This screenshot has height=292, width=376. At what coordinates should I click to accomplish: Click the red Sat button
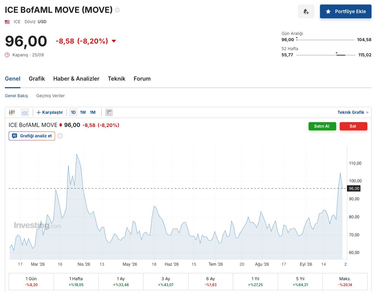353,126
